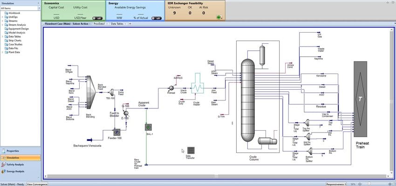Expand the UnitOps tree node
Image resolution: width=396 pixels, height=186 pixels.
click(3, 17)
